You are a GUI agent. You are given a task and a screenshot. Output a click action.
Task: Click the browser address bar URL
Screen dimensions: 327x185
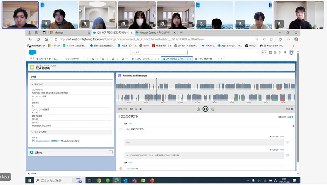click(132, 39)
